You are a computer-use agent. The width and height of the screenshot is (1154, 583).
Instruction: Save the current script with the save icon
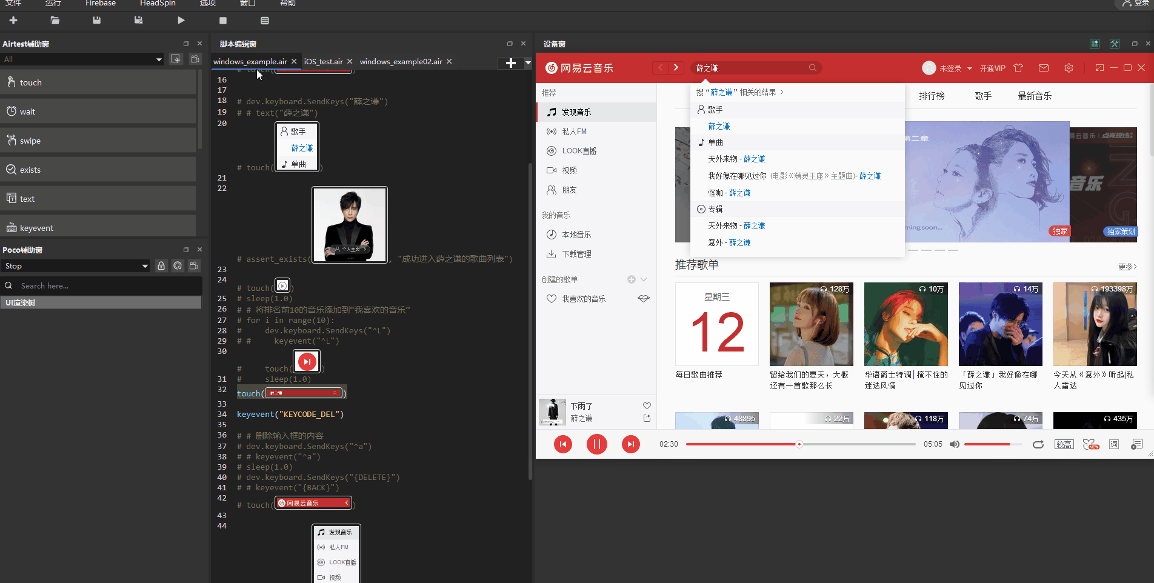[96, 21]
